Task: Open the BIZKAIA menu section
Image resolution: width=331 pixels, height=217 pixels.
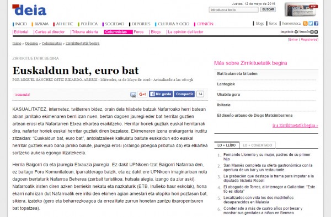Action: click(41, 24)
